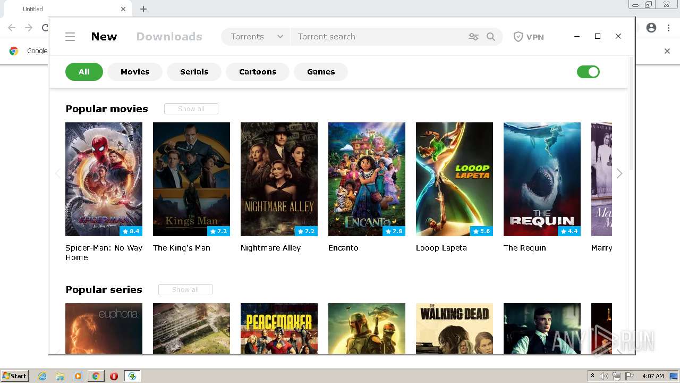
Task: Click the Spider-Man 8.4 rating badge
Action: [x=131, y=231]
